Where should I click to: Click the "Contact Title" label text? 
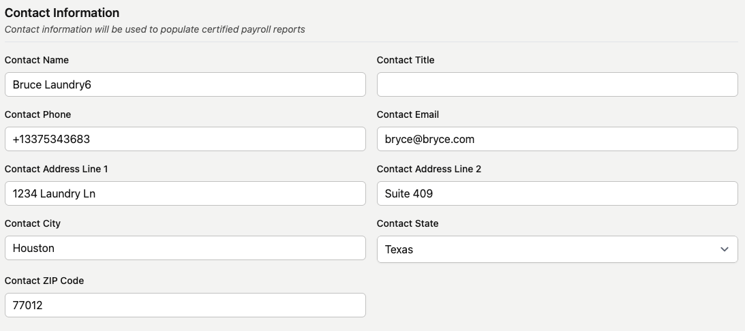[x=406, y=60]
